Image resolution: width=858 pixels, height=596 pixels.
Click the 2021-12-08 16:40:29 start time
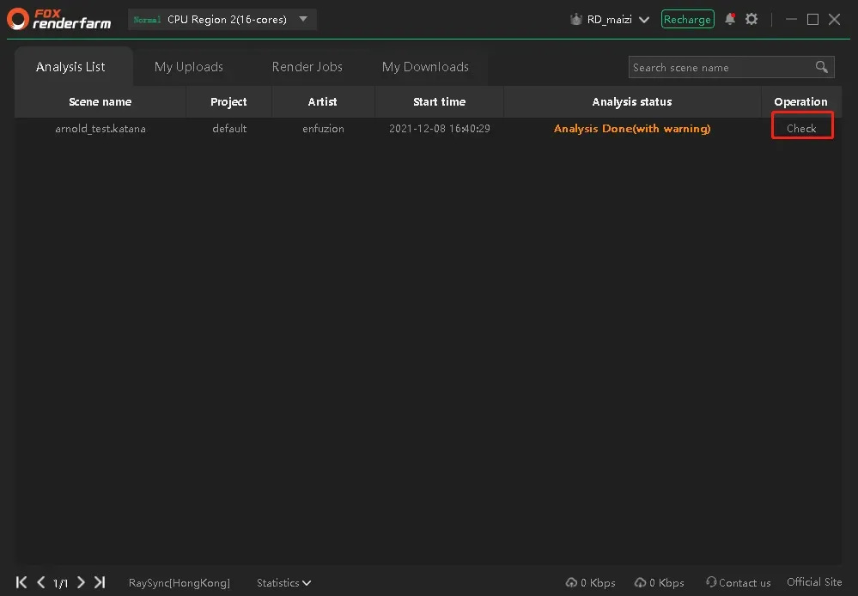[x=440, y=129]
